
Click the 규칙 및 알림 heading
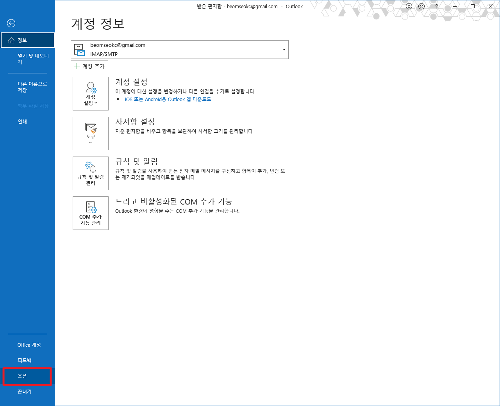pyautogui.click(x=136, y=162)
